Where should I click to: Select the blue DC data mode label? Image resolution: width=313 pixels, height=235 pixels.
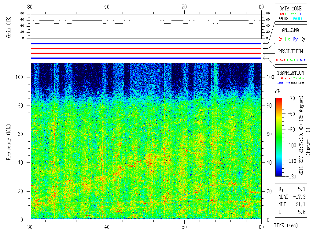[300, 14]
